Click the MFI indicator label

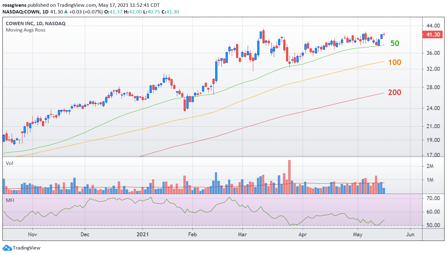[10, 200]
